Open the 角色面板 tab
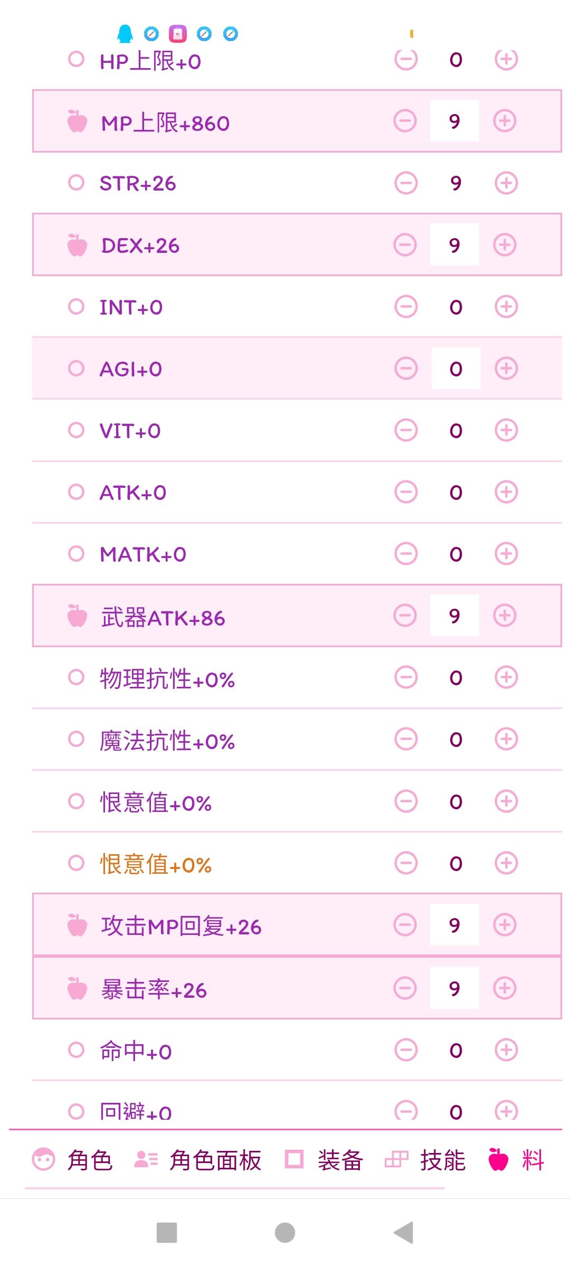Screen dimensions: 570x1267 198,1160
